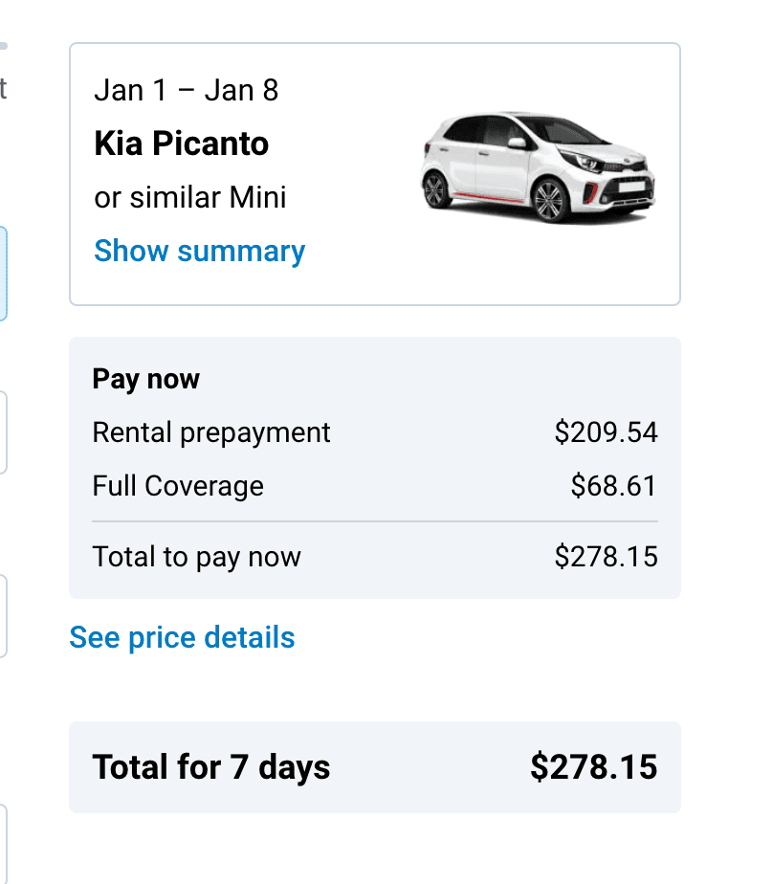Click the gray progress bar at top left
Image resolution: width=773 pixels, height=884 pixels.
pos(3,45)
